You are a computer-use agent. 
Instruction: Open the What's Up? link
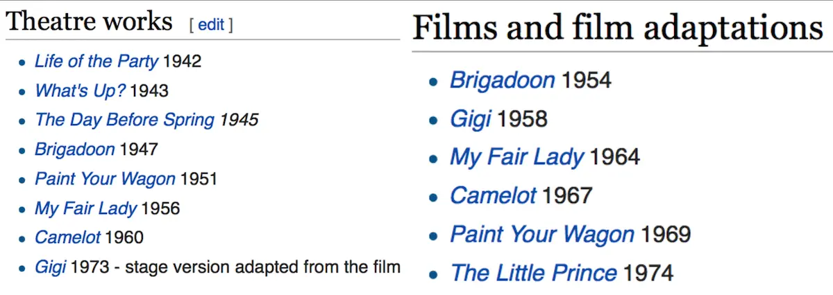click(x=81, y=91)
